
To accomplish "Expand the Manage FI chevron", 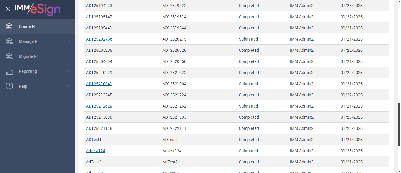I will [x=69, y=41].
